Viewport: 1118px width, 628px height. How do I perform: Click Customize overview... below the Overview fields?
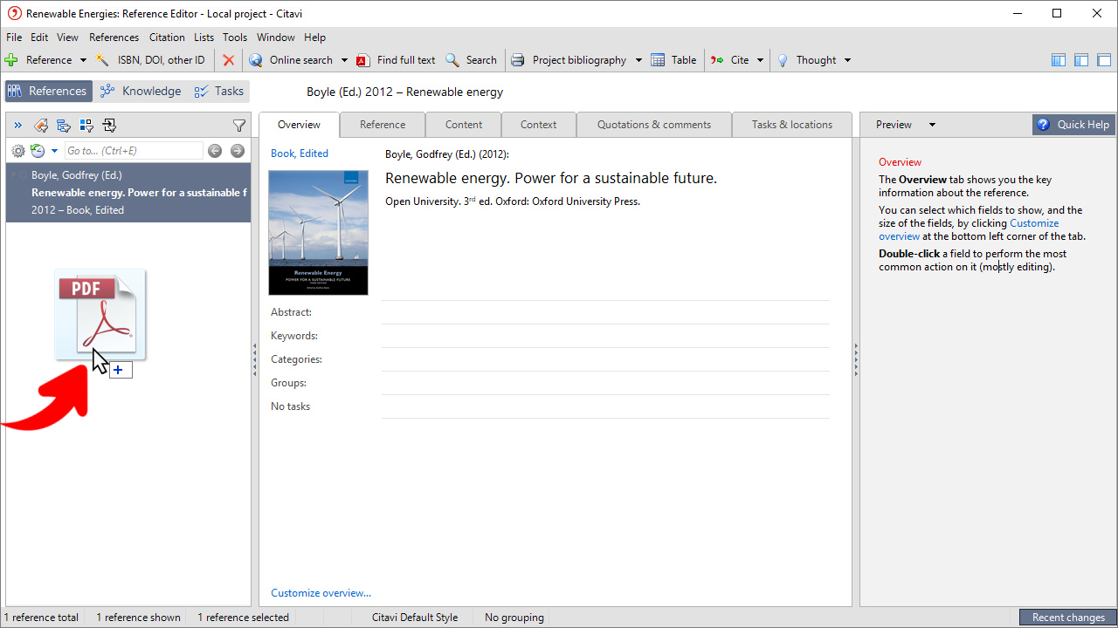tap(321, 593)
